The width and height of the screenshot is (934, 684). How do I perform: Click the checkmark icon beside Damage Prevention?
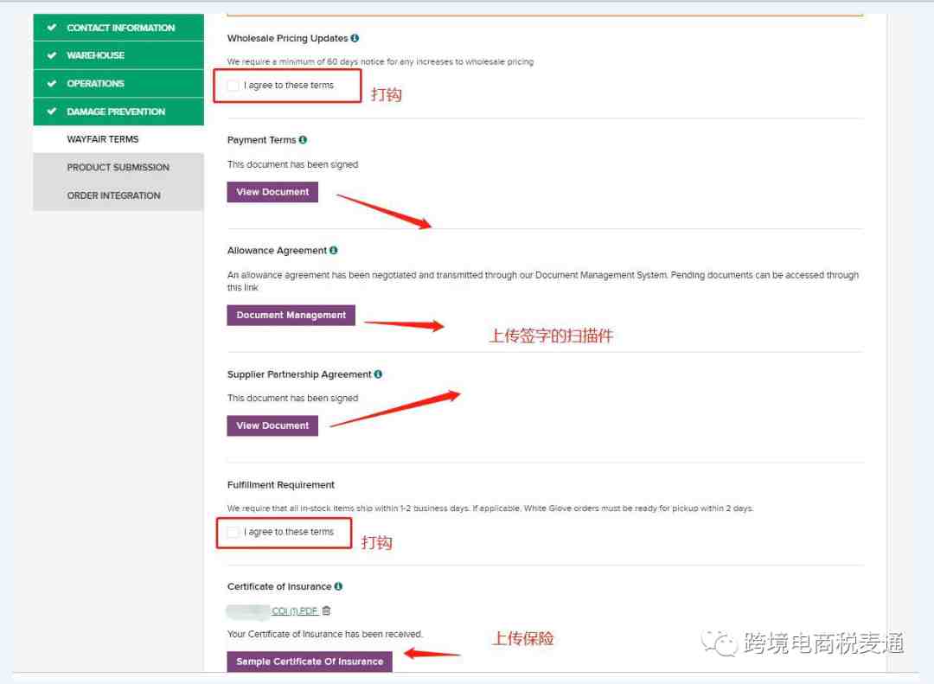[x=52, y=112]
